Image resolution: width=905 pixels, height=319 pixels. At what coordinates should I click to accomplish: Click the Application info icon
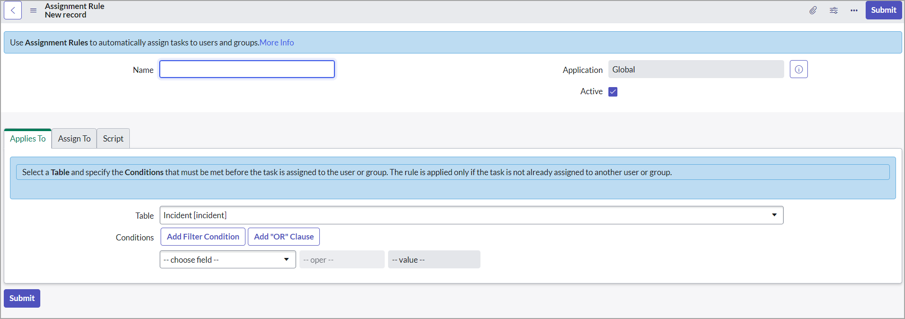pos(798,70)
